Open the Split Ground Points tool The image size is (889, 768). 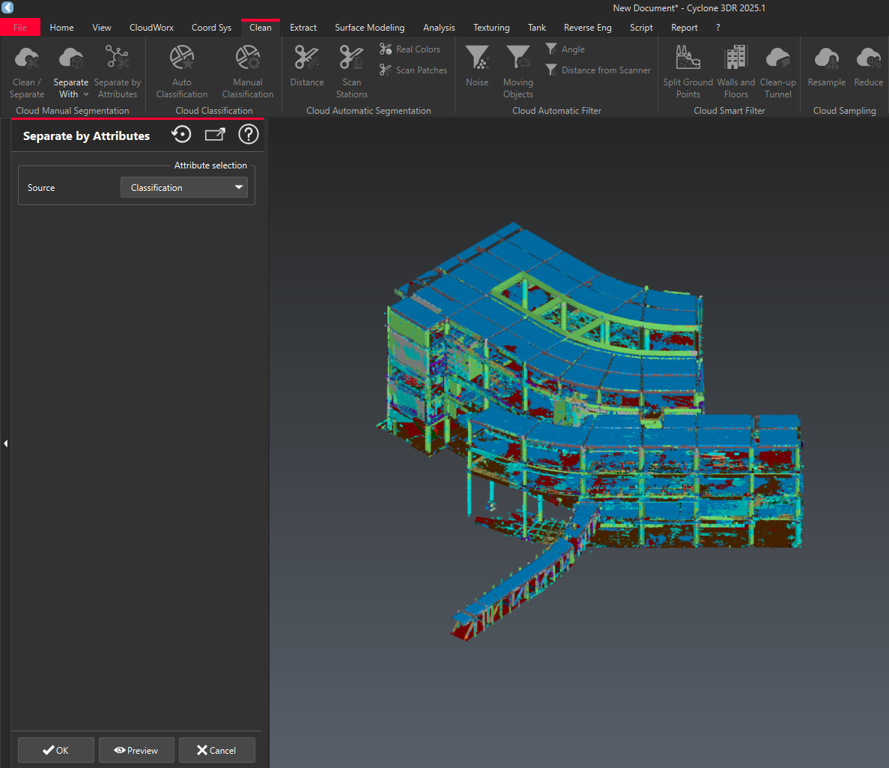688,58
